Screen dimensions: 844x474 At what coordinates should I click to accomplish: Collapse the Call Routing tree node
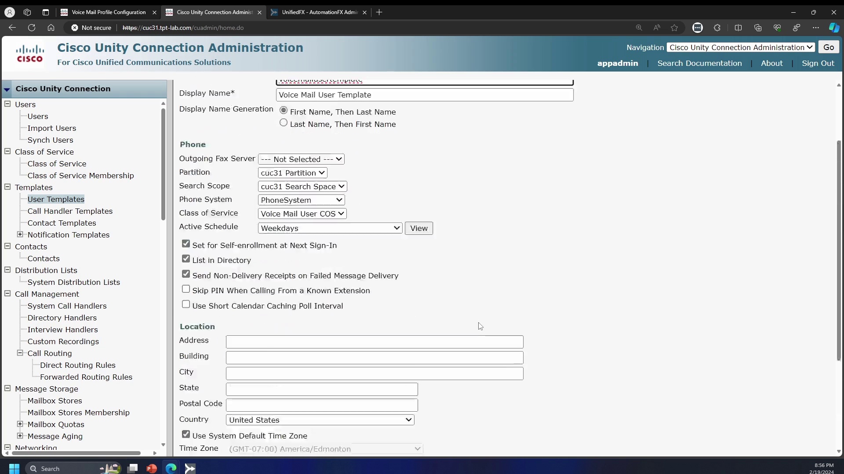pyautogui.click(x=20, y=353)
